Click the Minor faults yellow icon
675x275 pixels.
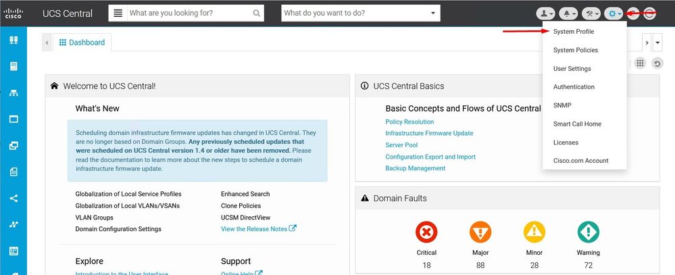click(534, 232)
